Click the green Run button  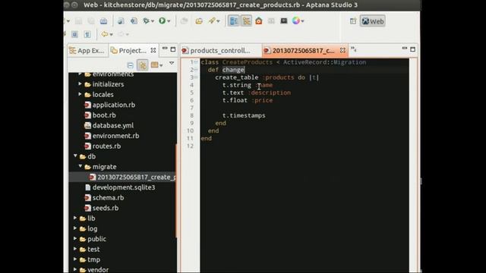162,20
